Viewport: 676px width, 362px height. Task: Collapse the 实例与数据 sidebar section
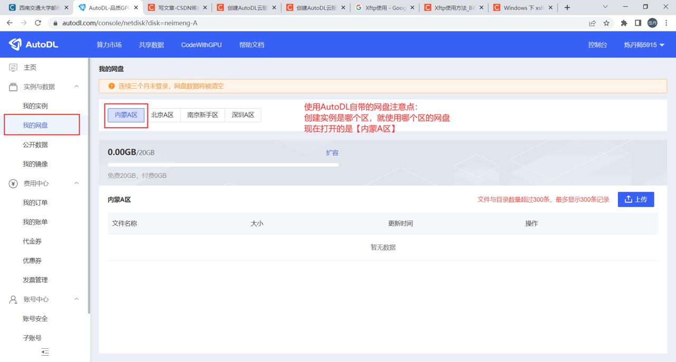(77, 87)
